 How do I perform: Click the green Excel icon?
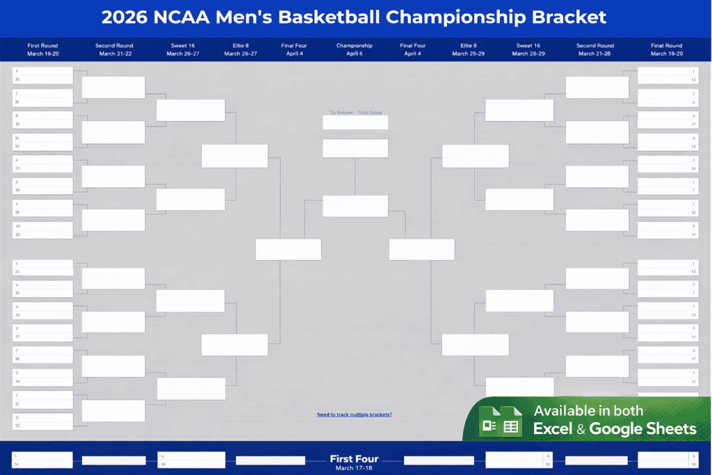tap(489, 426)
